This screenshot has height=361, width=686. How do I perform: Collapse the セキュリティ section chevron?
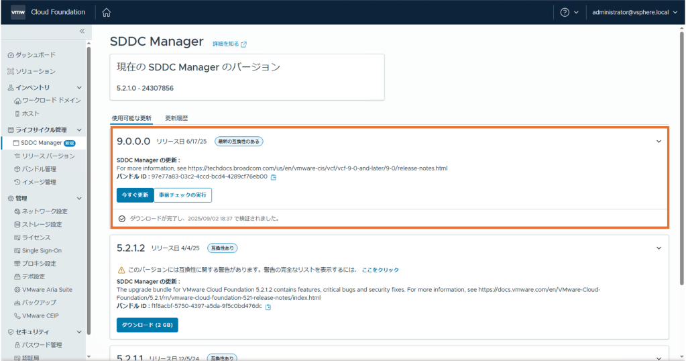(79, 332)
